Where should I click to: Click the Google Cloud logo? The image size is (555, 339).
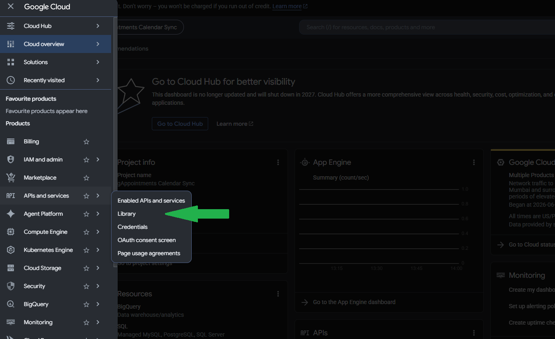tap(47, 7)
